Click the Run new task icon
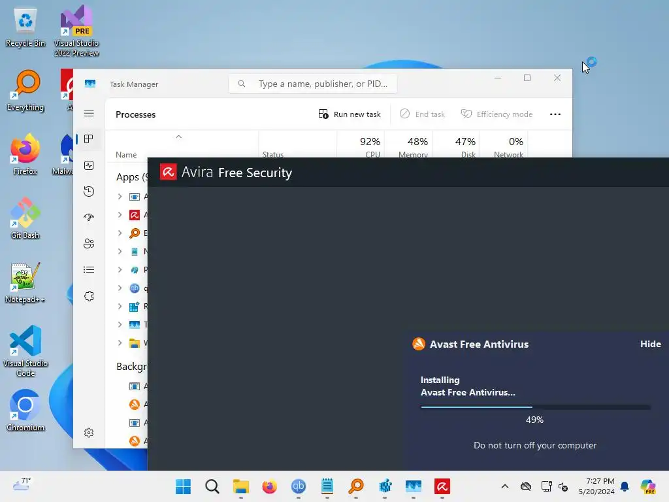 323,114
